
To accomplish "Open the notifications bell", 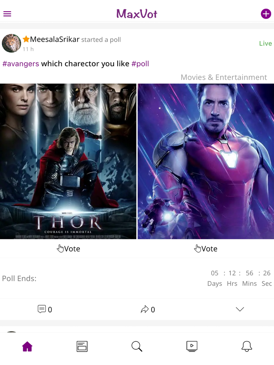I will (x=247, y=346).
